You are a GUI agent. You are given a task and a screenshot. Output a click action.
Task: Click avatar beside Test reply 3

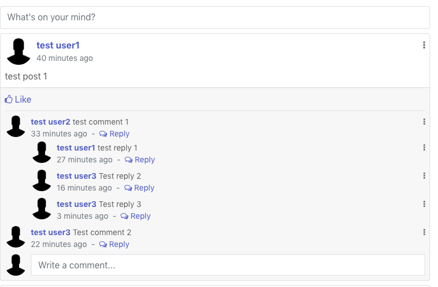tap(42, 209)
